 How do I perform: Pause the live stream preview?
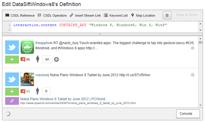(x=167, y=15)
